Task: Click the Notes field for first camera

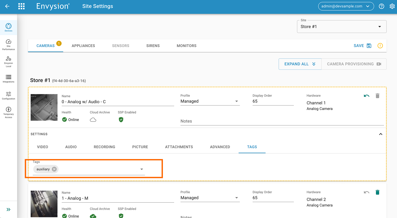Action: point(282,121)
